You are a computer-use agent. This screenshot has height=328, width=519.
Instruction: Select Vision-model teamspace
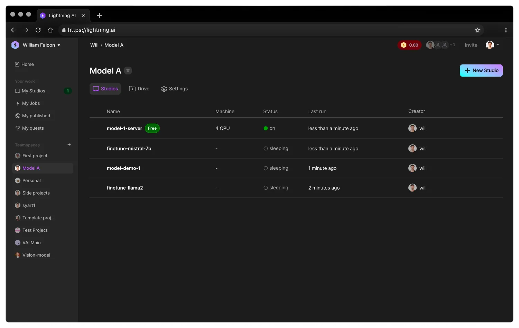point(33,255)
